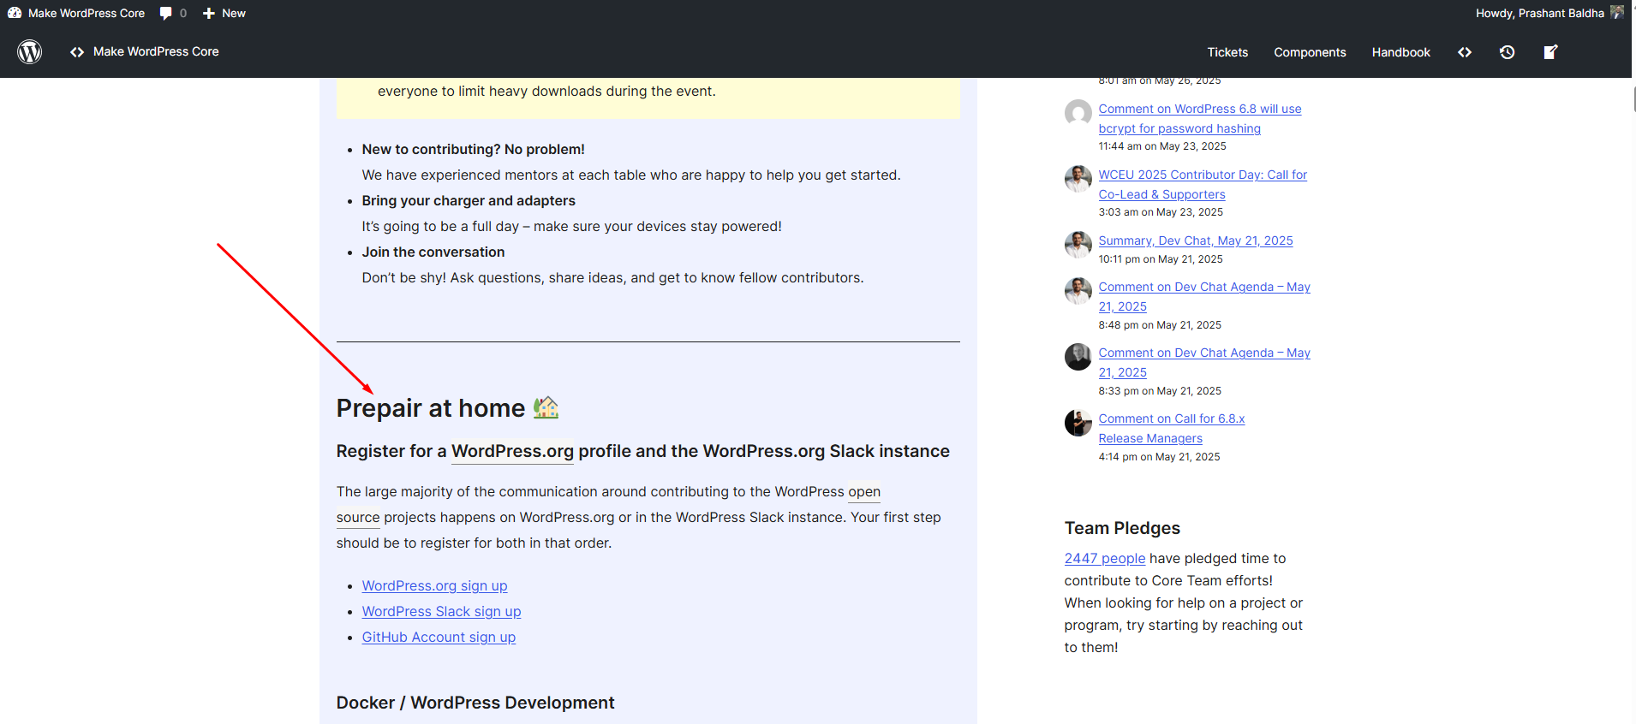Viewport: 1636px width, 724px height.
Task: Go to Tickets in header navigation
Action: 1227,52
